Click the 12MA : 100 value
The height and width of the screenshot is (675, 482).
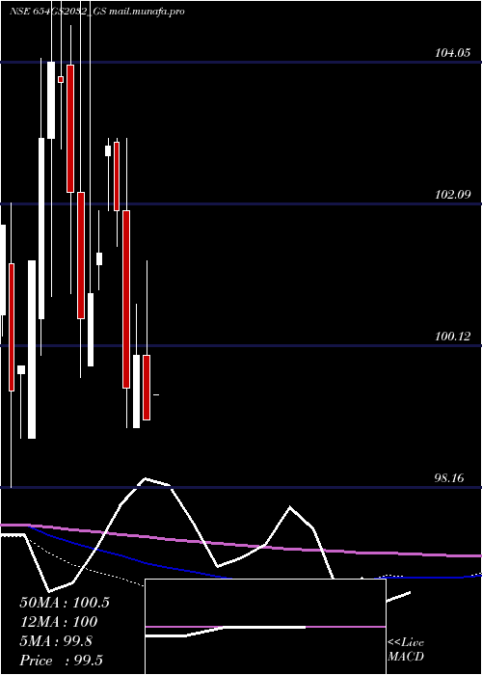pyautogui.click(x=59, y=622)
